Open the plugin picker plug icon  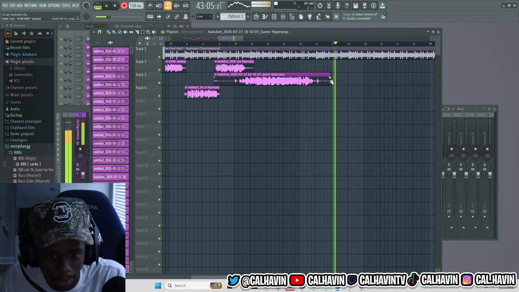click(x=310, y=17)
